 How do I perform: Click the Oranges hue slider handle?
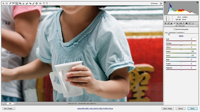[181, 45]
